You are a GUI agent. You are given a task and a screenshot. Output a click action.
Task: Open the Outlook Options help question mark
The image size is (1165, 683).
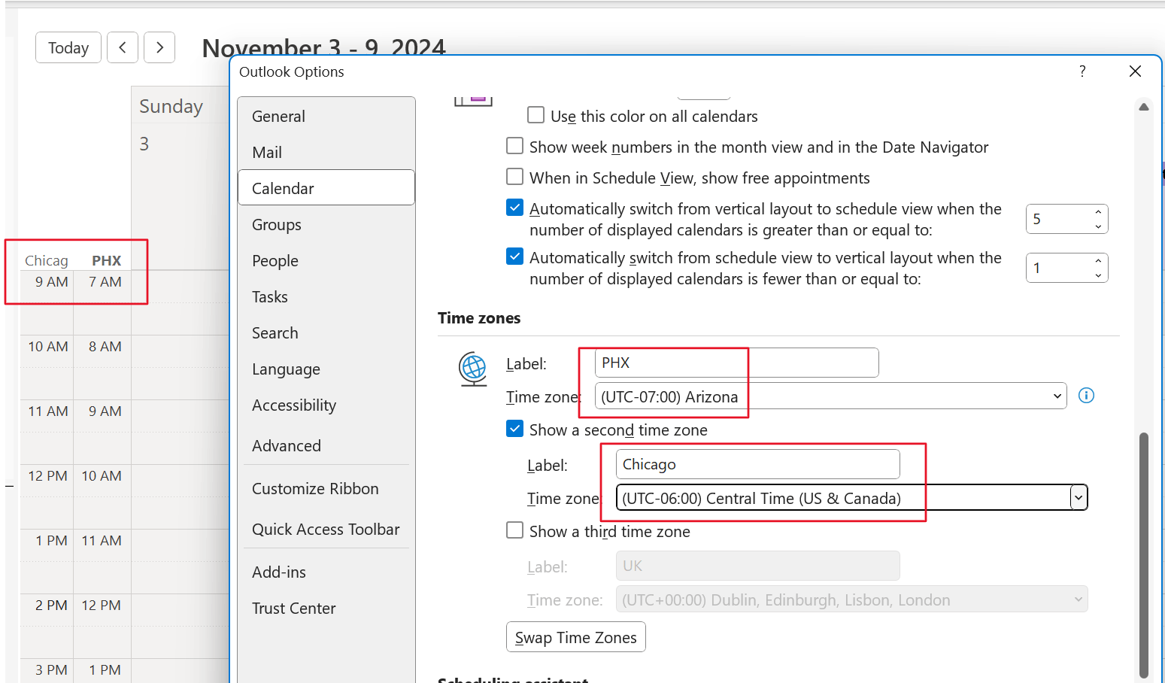(x=1082, y=71)
